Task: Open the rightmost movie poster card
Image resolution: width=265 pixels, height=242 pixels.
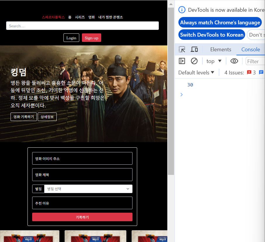Action: [x=149, y=236]
